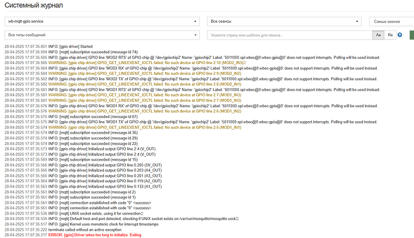Screen dimensions: 414x238
Task: Select INFO line about GPIO line 'MOD1 RX'
Action: (191, 106)
